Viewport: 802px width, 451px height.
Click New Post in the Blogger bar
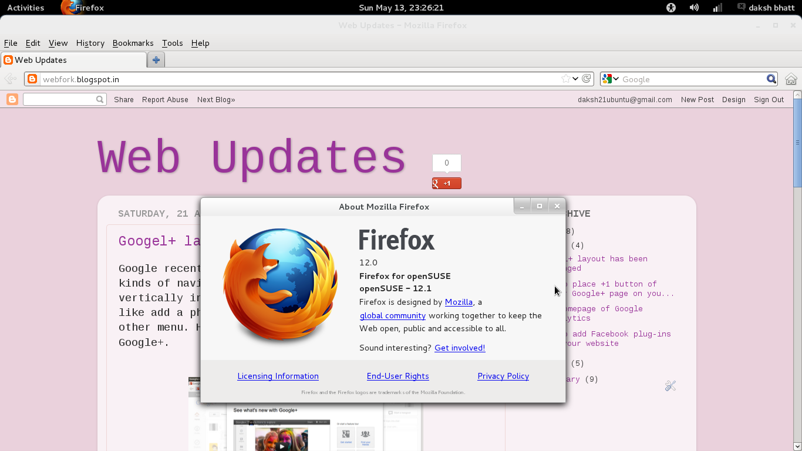pyautogui.click(x=697, y=99)
